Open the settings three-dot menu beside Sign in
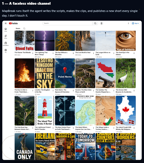Viewport: 144px width, 163px height. coord(128,23)
